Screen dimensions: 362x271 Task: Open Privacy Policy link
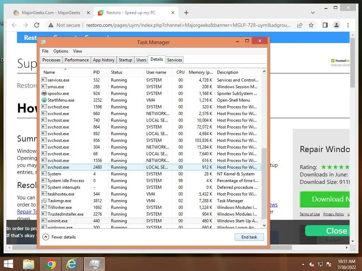pyautogui.click(x=334, y=214)
